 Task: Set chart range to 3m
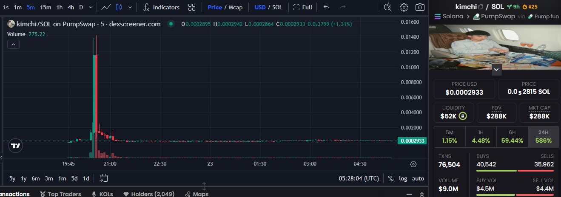tap(49, 178)
